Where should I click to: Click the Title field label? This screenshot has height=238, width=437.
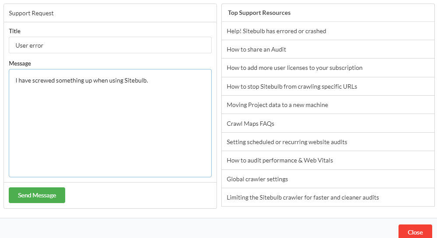tap(14, 31)
